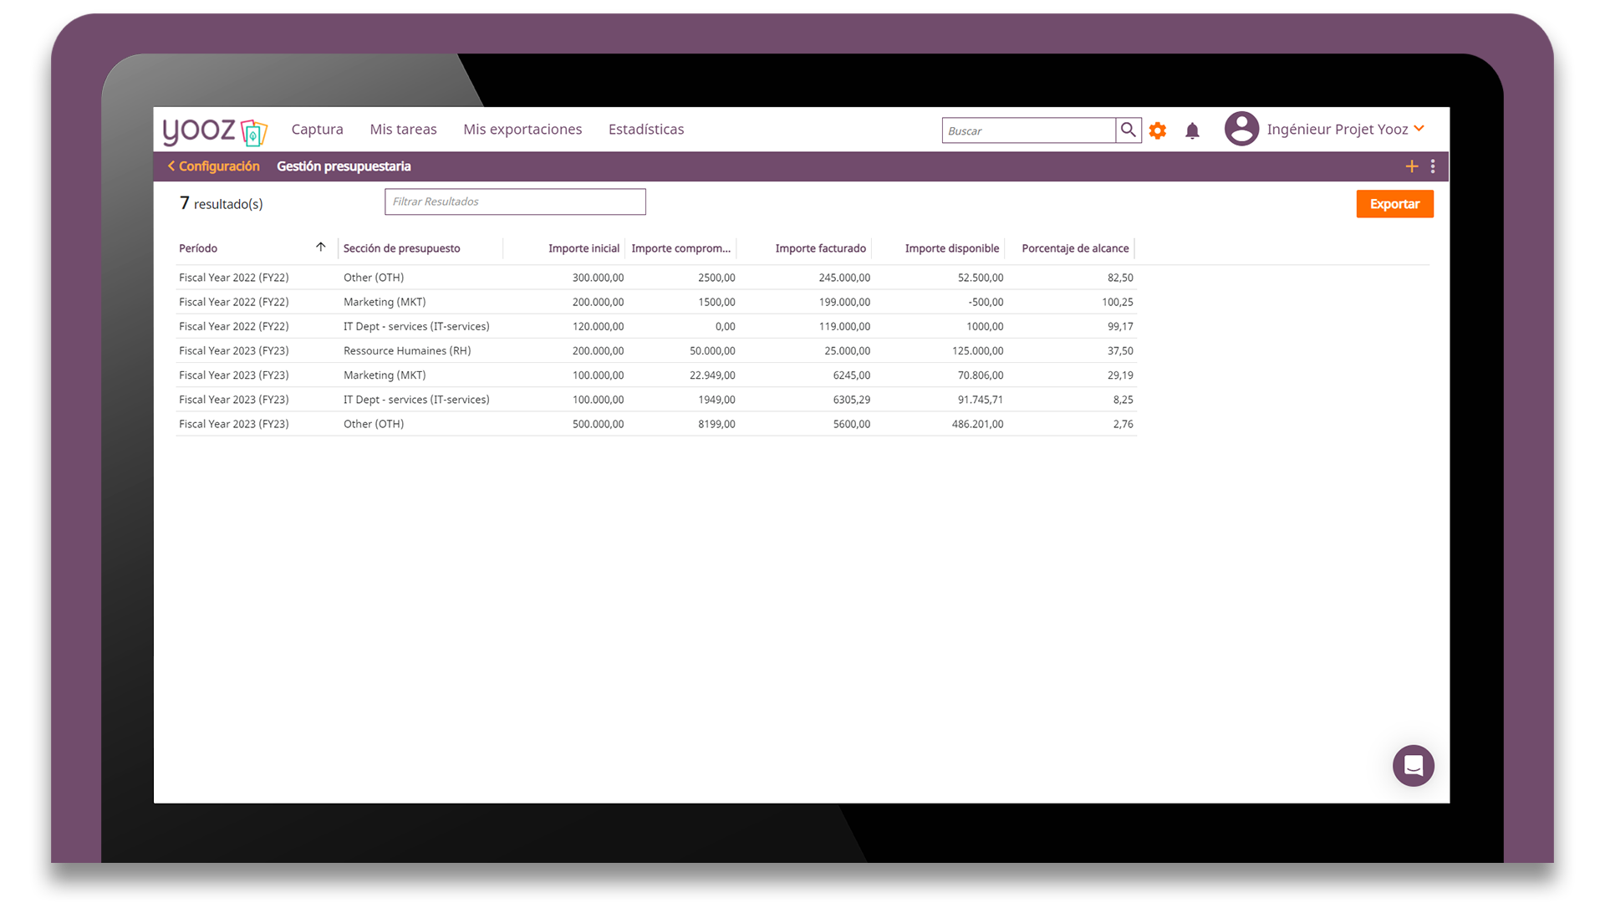Sort by Importe facturado header
Image resolution: width=1605 pixels, height=903 pixels.
[821, 248]
